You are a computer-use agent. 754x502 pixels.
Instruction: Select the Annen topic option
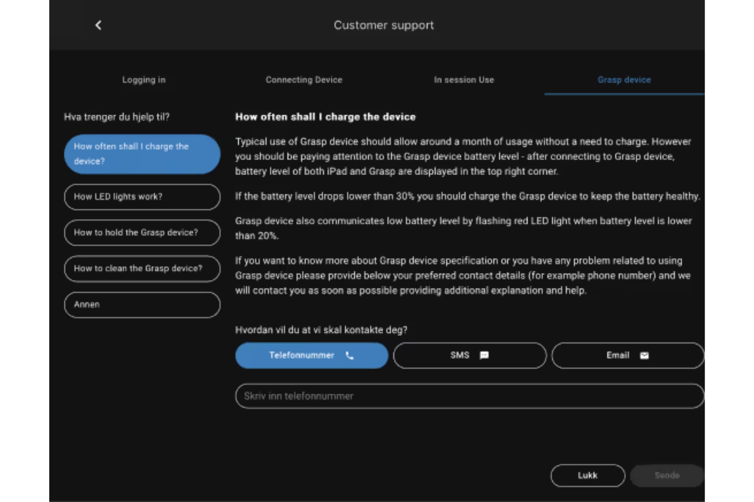[x=142, y=304]
